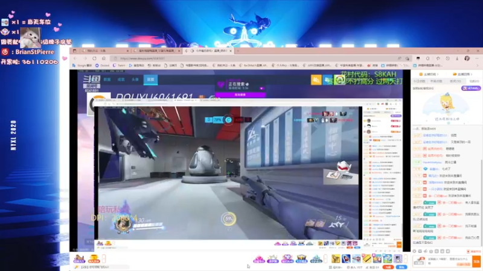Screen dimensions: 483x271
Task: Open the Discord bookmark
Action: click(x=102, y=66)
